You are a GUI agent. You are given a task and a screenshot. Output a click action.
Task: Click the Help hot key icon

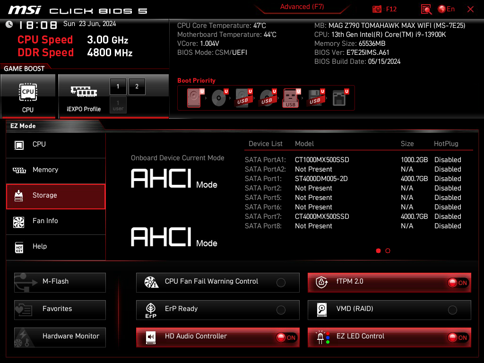(19, 247)
